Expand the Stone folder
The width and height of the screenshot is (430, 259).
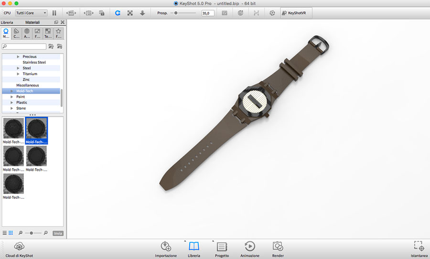click(12, 108)
